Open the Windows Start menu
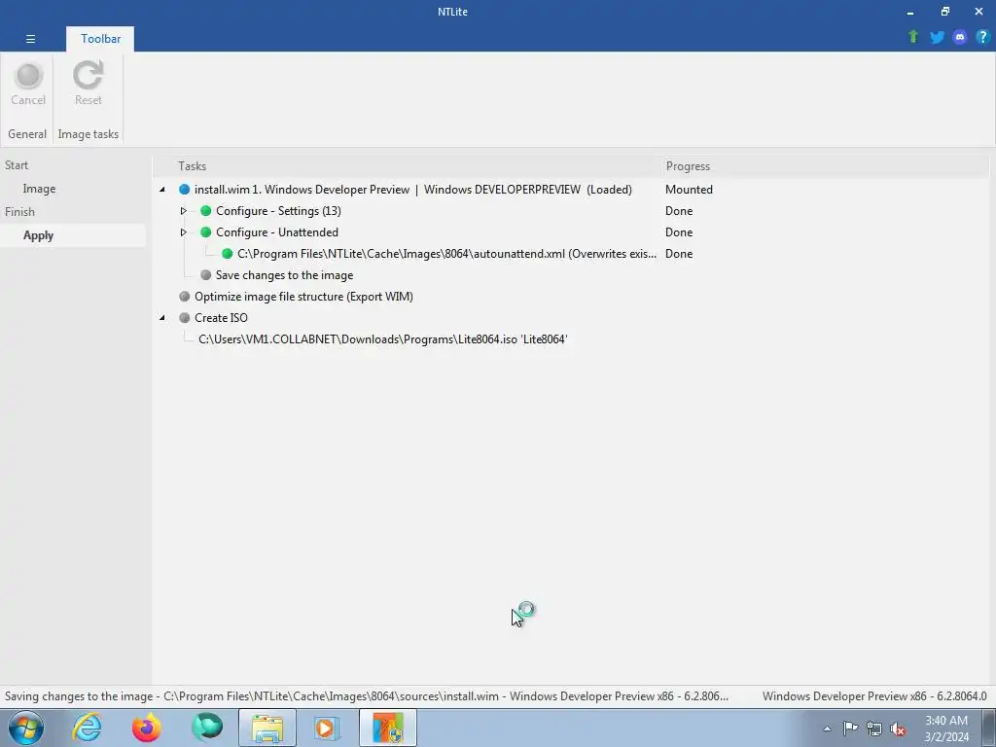 tap(26, 728)
